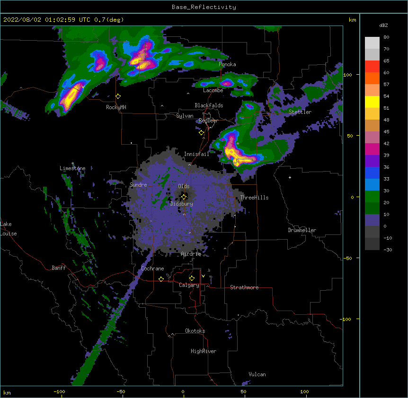Pick the blue 33-36 dBZ swatch
Viewport: 408px width, 398px height.
[372, 173]
